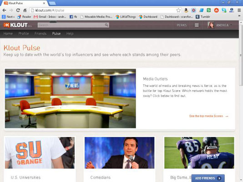Open the Chrome menu icon
The image size is (243, 182).
click(x=239, y=10)
